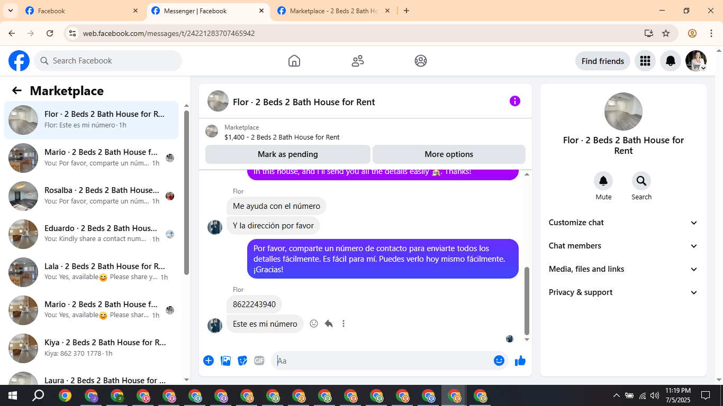Open more actions plus icon in composer

[209, 361]
